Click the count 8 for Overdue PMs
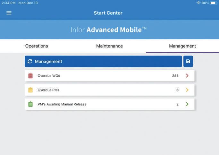Viewport: 219px width, 155px height. [177, 90]
